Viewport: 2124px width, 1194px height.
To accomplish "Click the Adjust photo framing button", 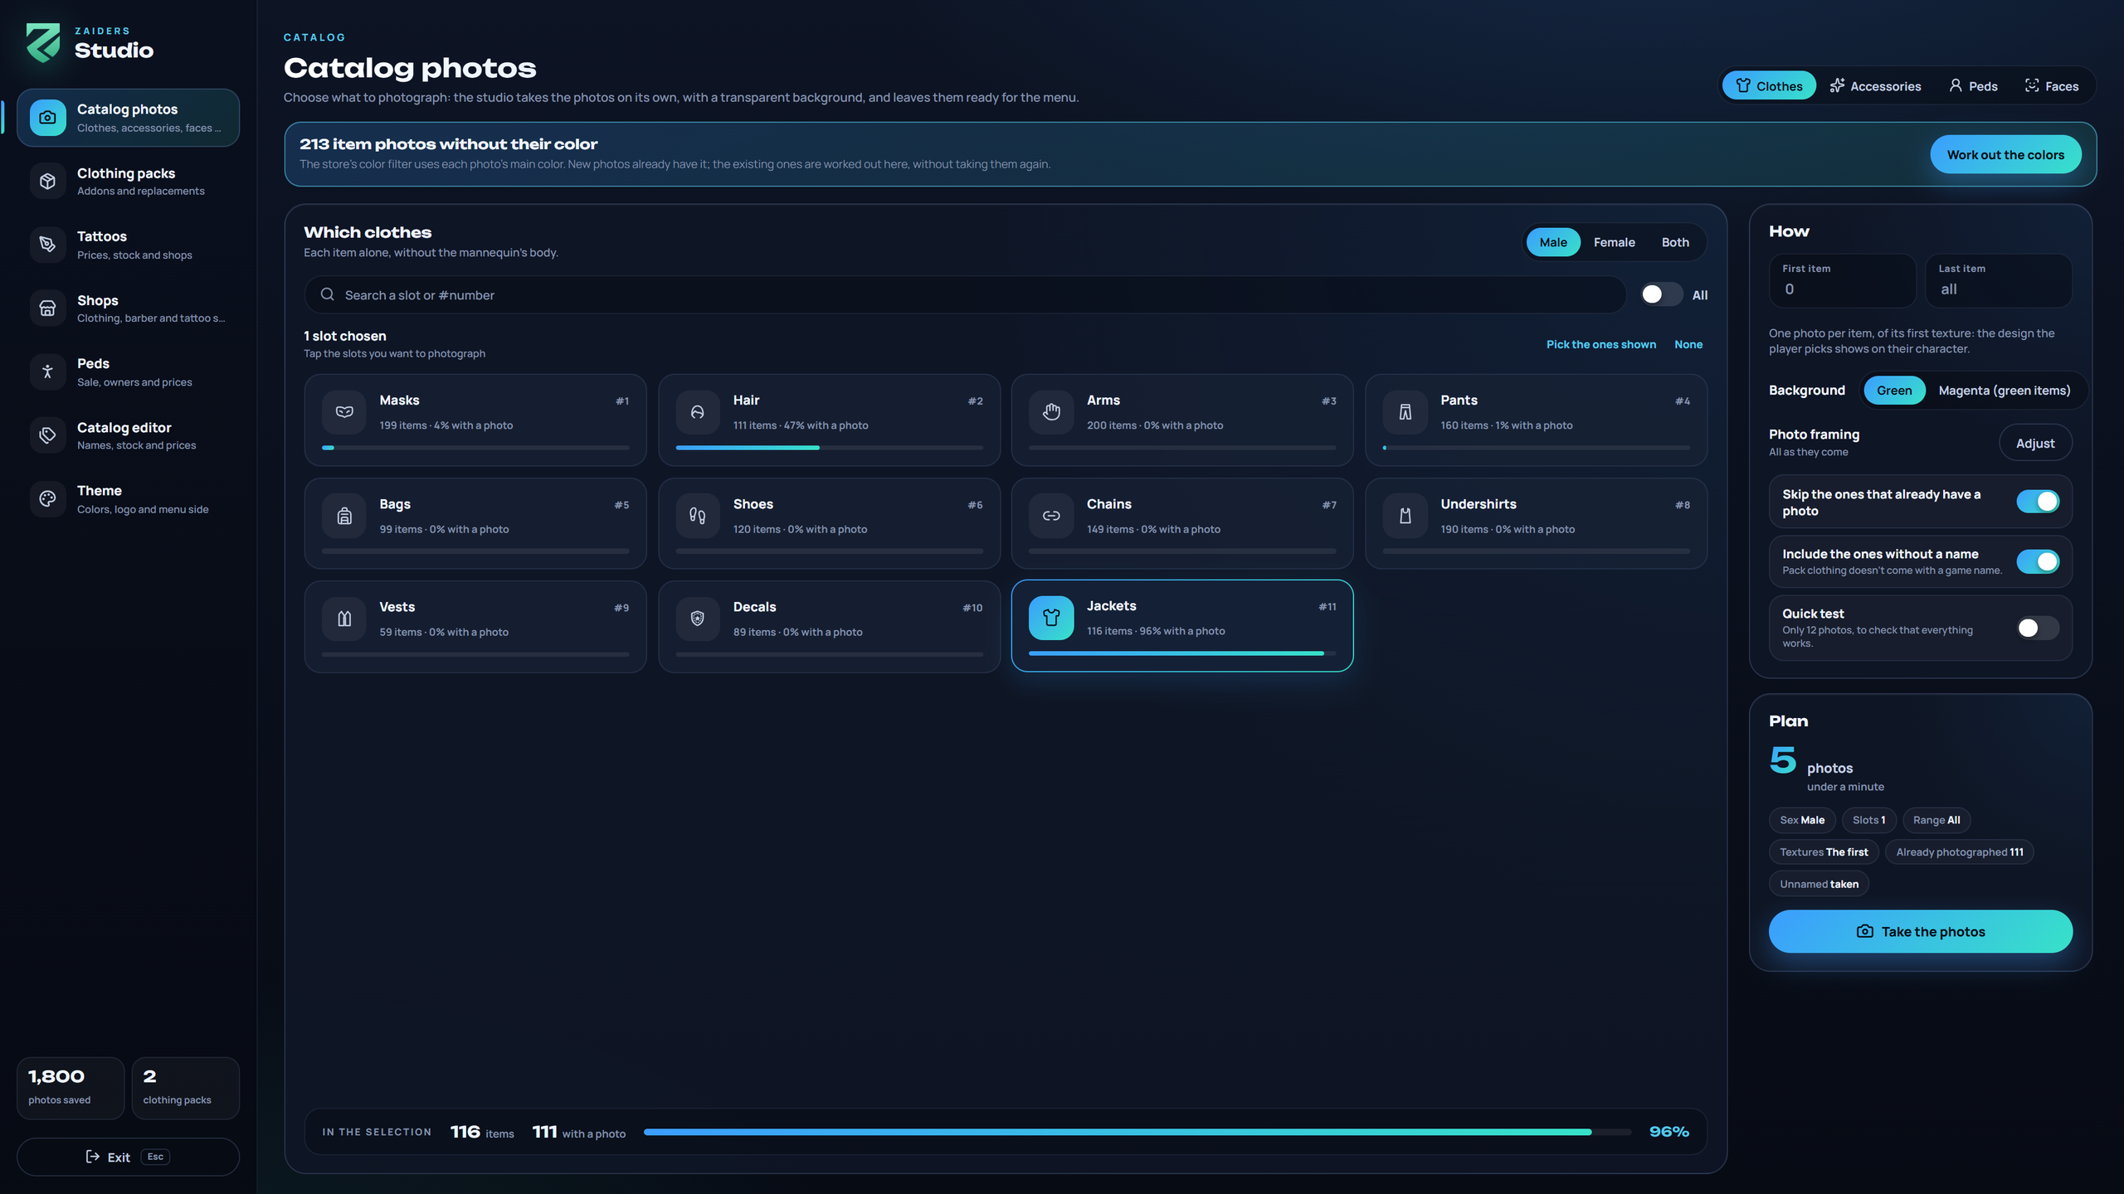I will tap(2035, 444).
